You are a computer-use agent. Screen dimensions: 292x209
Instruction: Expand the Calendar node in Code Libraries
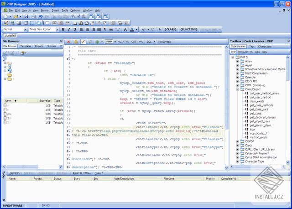[237, 77]
